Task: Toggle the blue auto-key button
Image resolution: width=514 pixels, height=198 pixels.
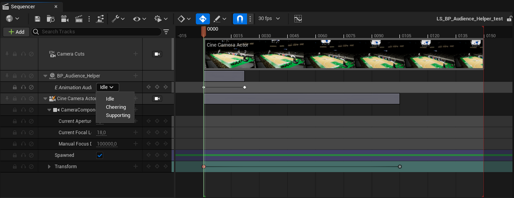Action: [203, 19]
